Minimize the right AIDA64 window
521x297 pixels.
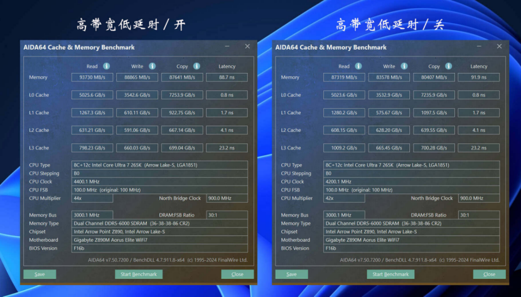pyautogui.click(x=479, y=46)
